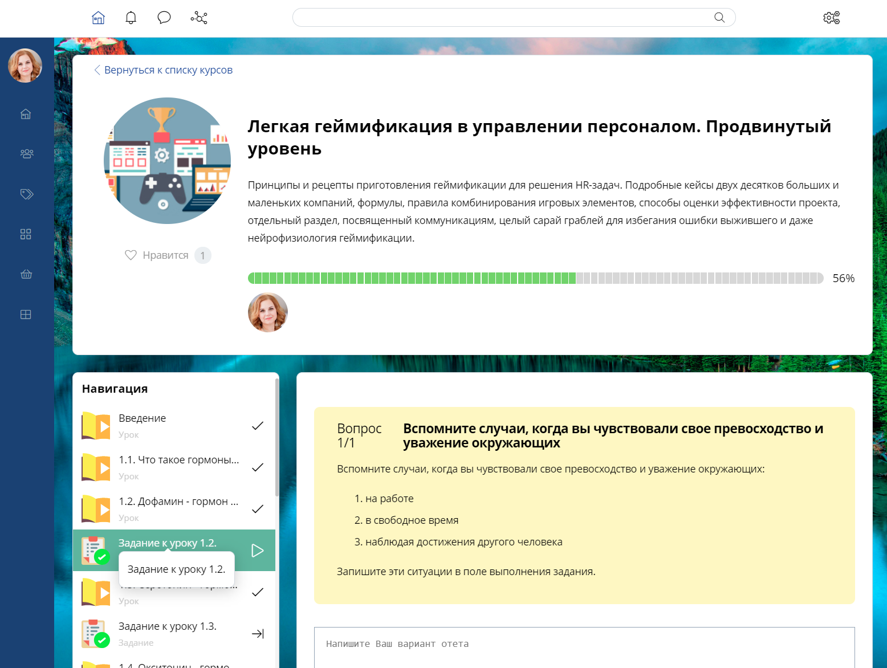
Task: Open the shopping basket sidebar icon
Action: tap(26, 274)
